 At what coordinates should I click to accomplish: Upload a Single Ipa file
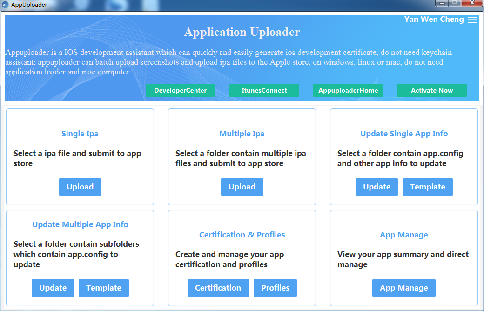pyautogui.click(x=80, y=187)
